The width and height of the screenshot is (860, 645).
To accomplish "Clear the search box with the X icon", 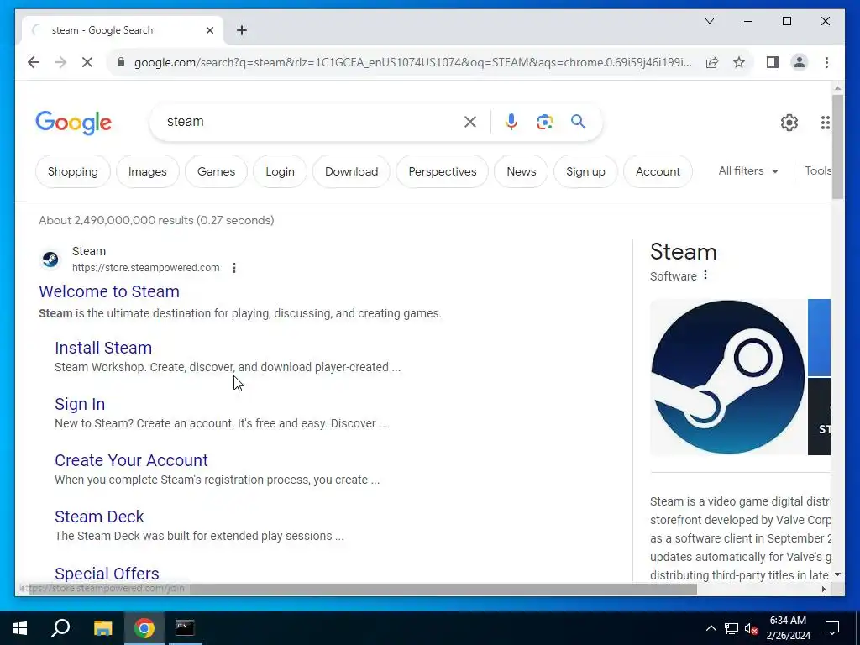I will coord(470,122).
